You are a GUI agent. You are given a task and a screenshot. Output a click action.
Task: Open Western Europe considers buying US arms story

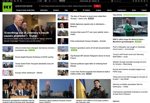click(129, 63)
